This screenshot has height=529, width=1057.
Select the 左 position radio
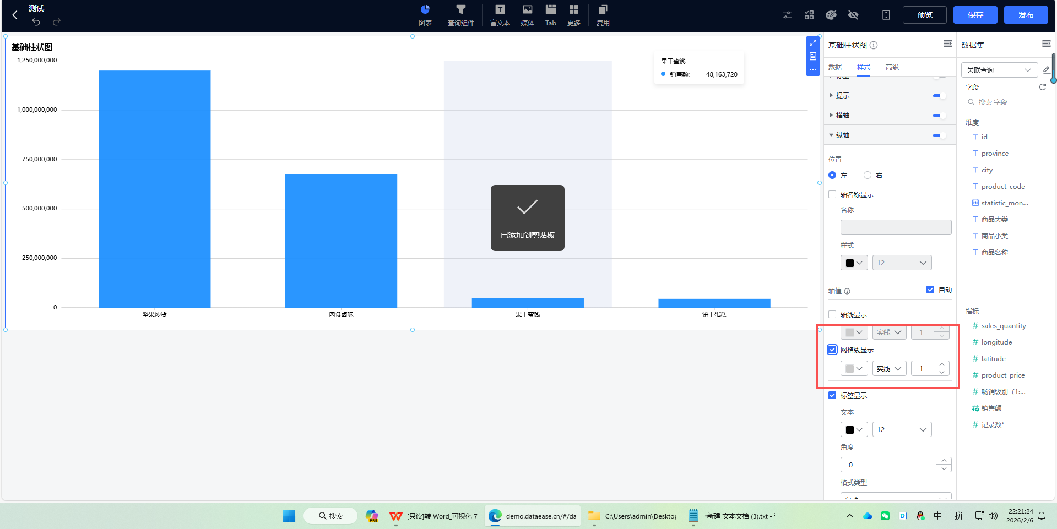832,175
